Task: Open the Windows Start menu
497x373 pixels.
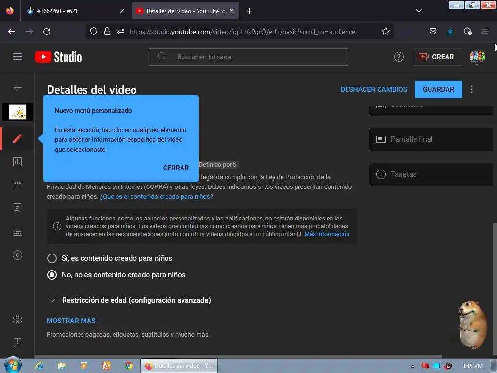Action: (13, 365)
